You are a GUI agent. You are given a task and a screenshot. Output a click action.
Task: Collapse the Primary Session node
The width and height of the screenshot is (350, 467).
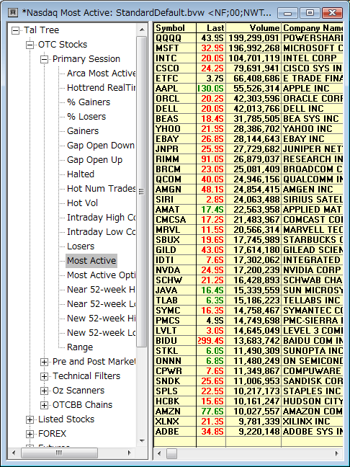point(44,59)
